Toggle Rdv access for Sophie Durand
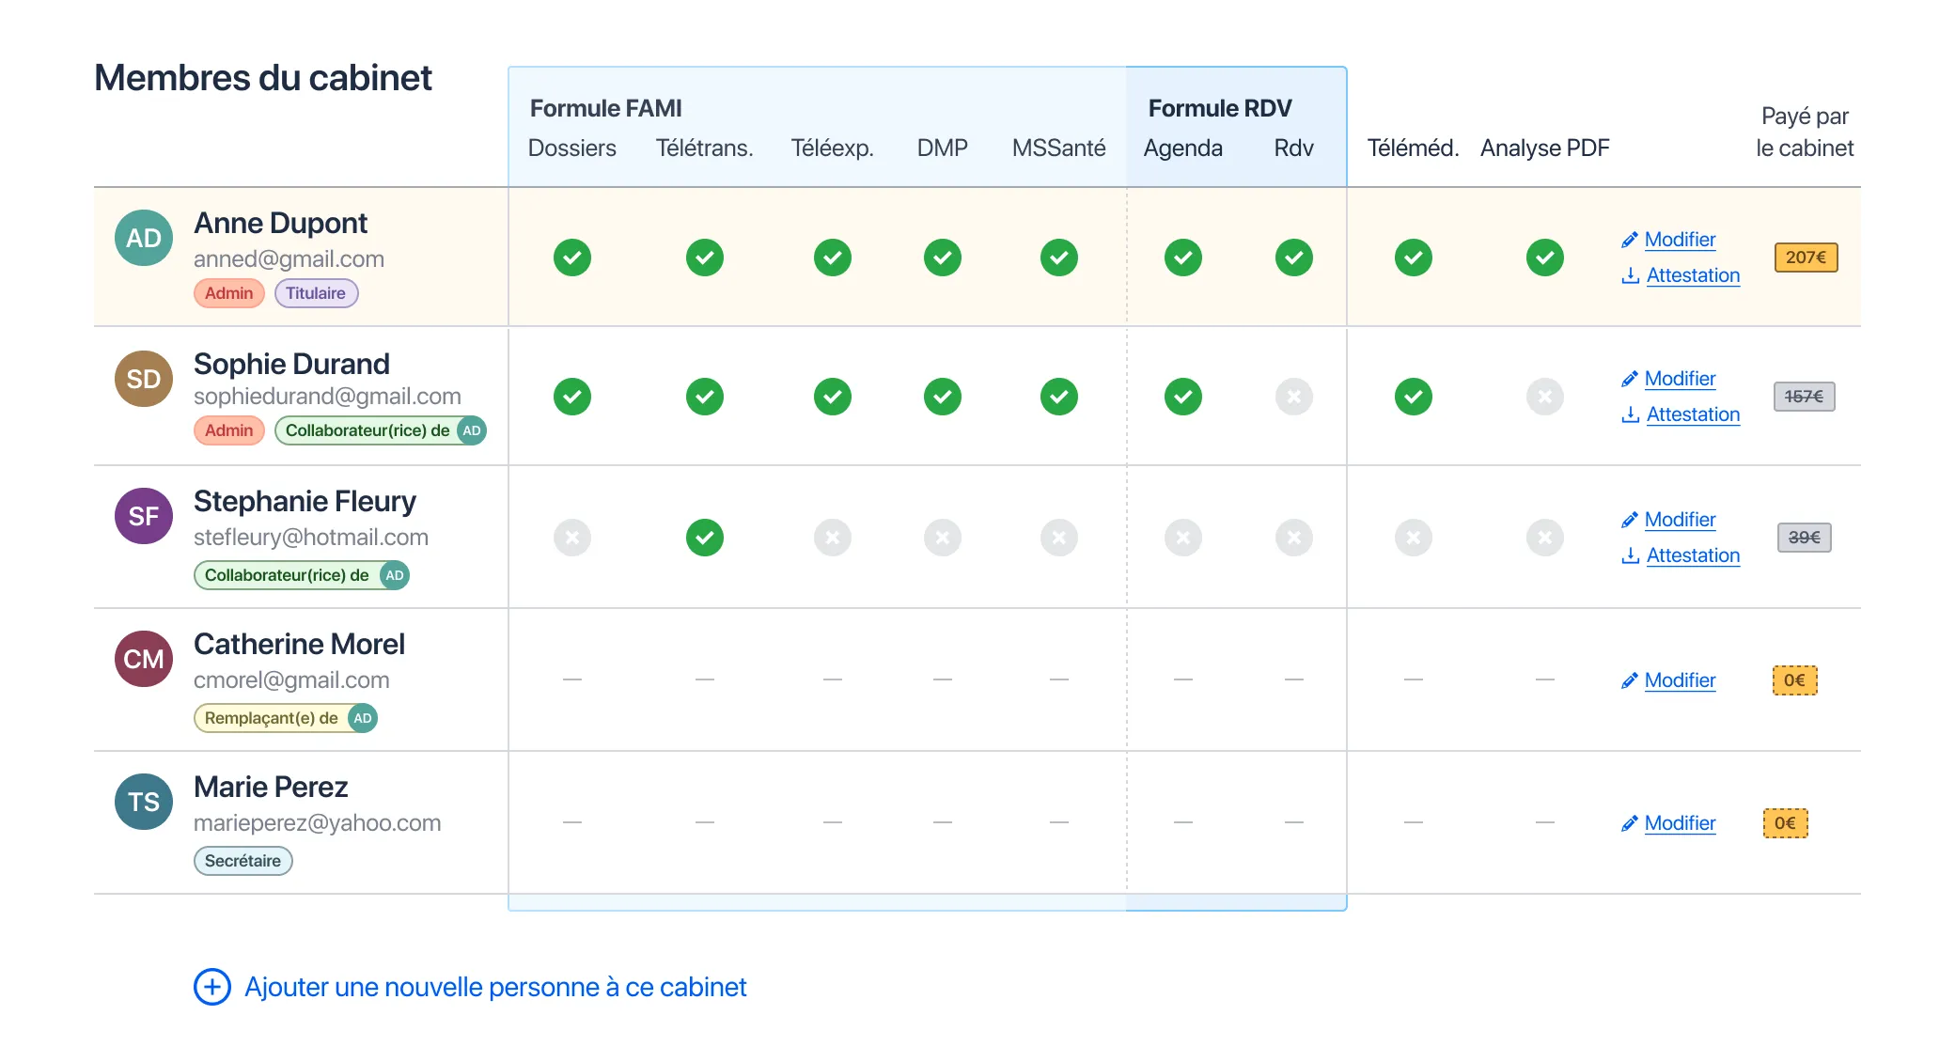 (1294, 397)
